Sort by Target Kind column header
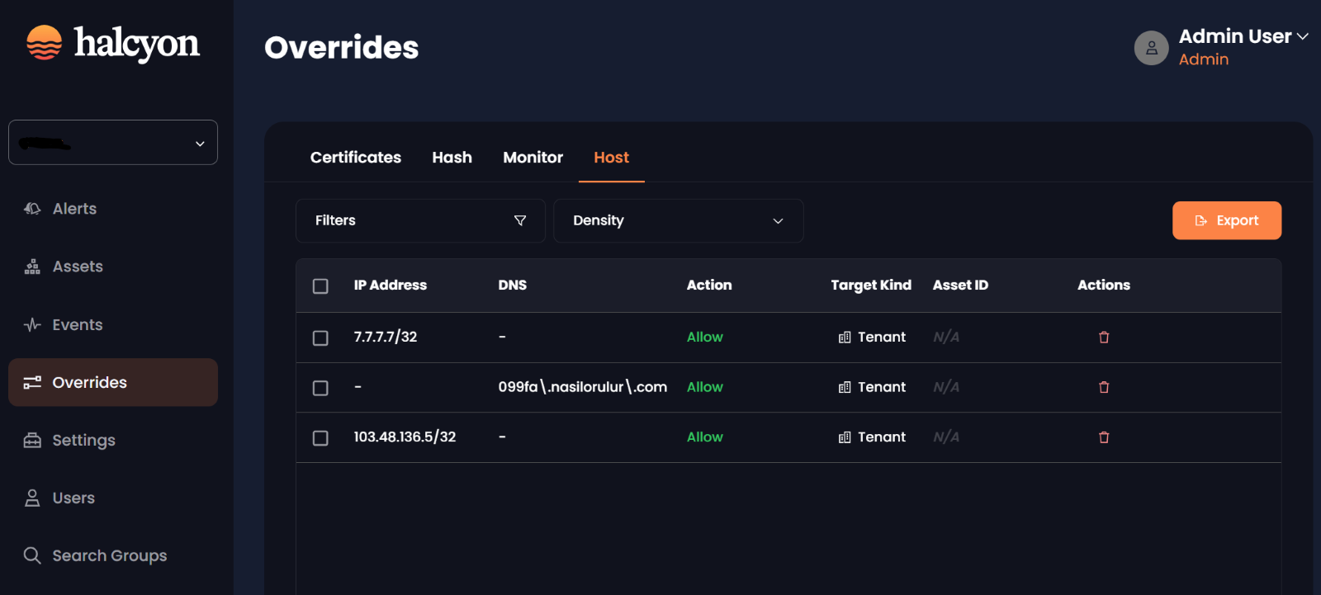Screen dimensions: 1321x595 pos(871,286)
